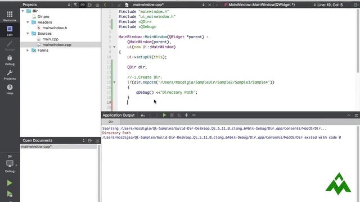Attach debugger from the output toolbar
The height and width of the screenshot is (202, 360).
(179, 115)
